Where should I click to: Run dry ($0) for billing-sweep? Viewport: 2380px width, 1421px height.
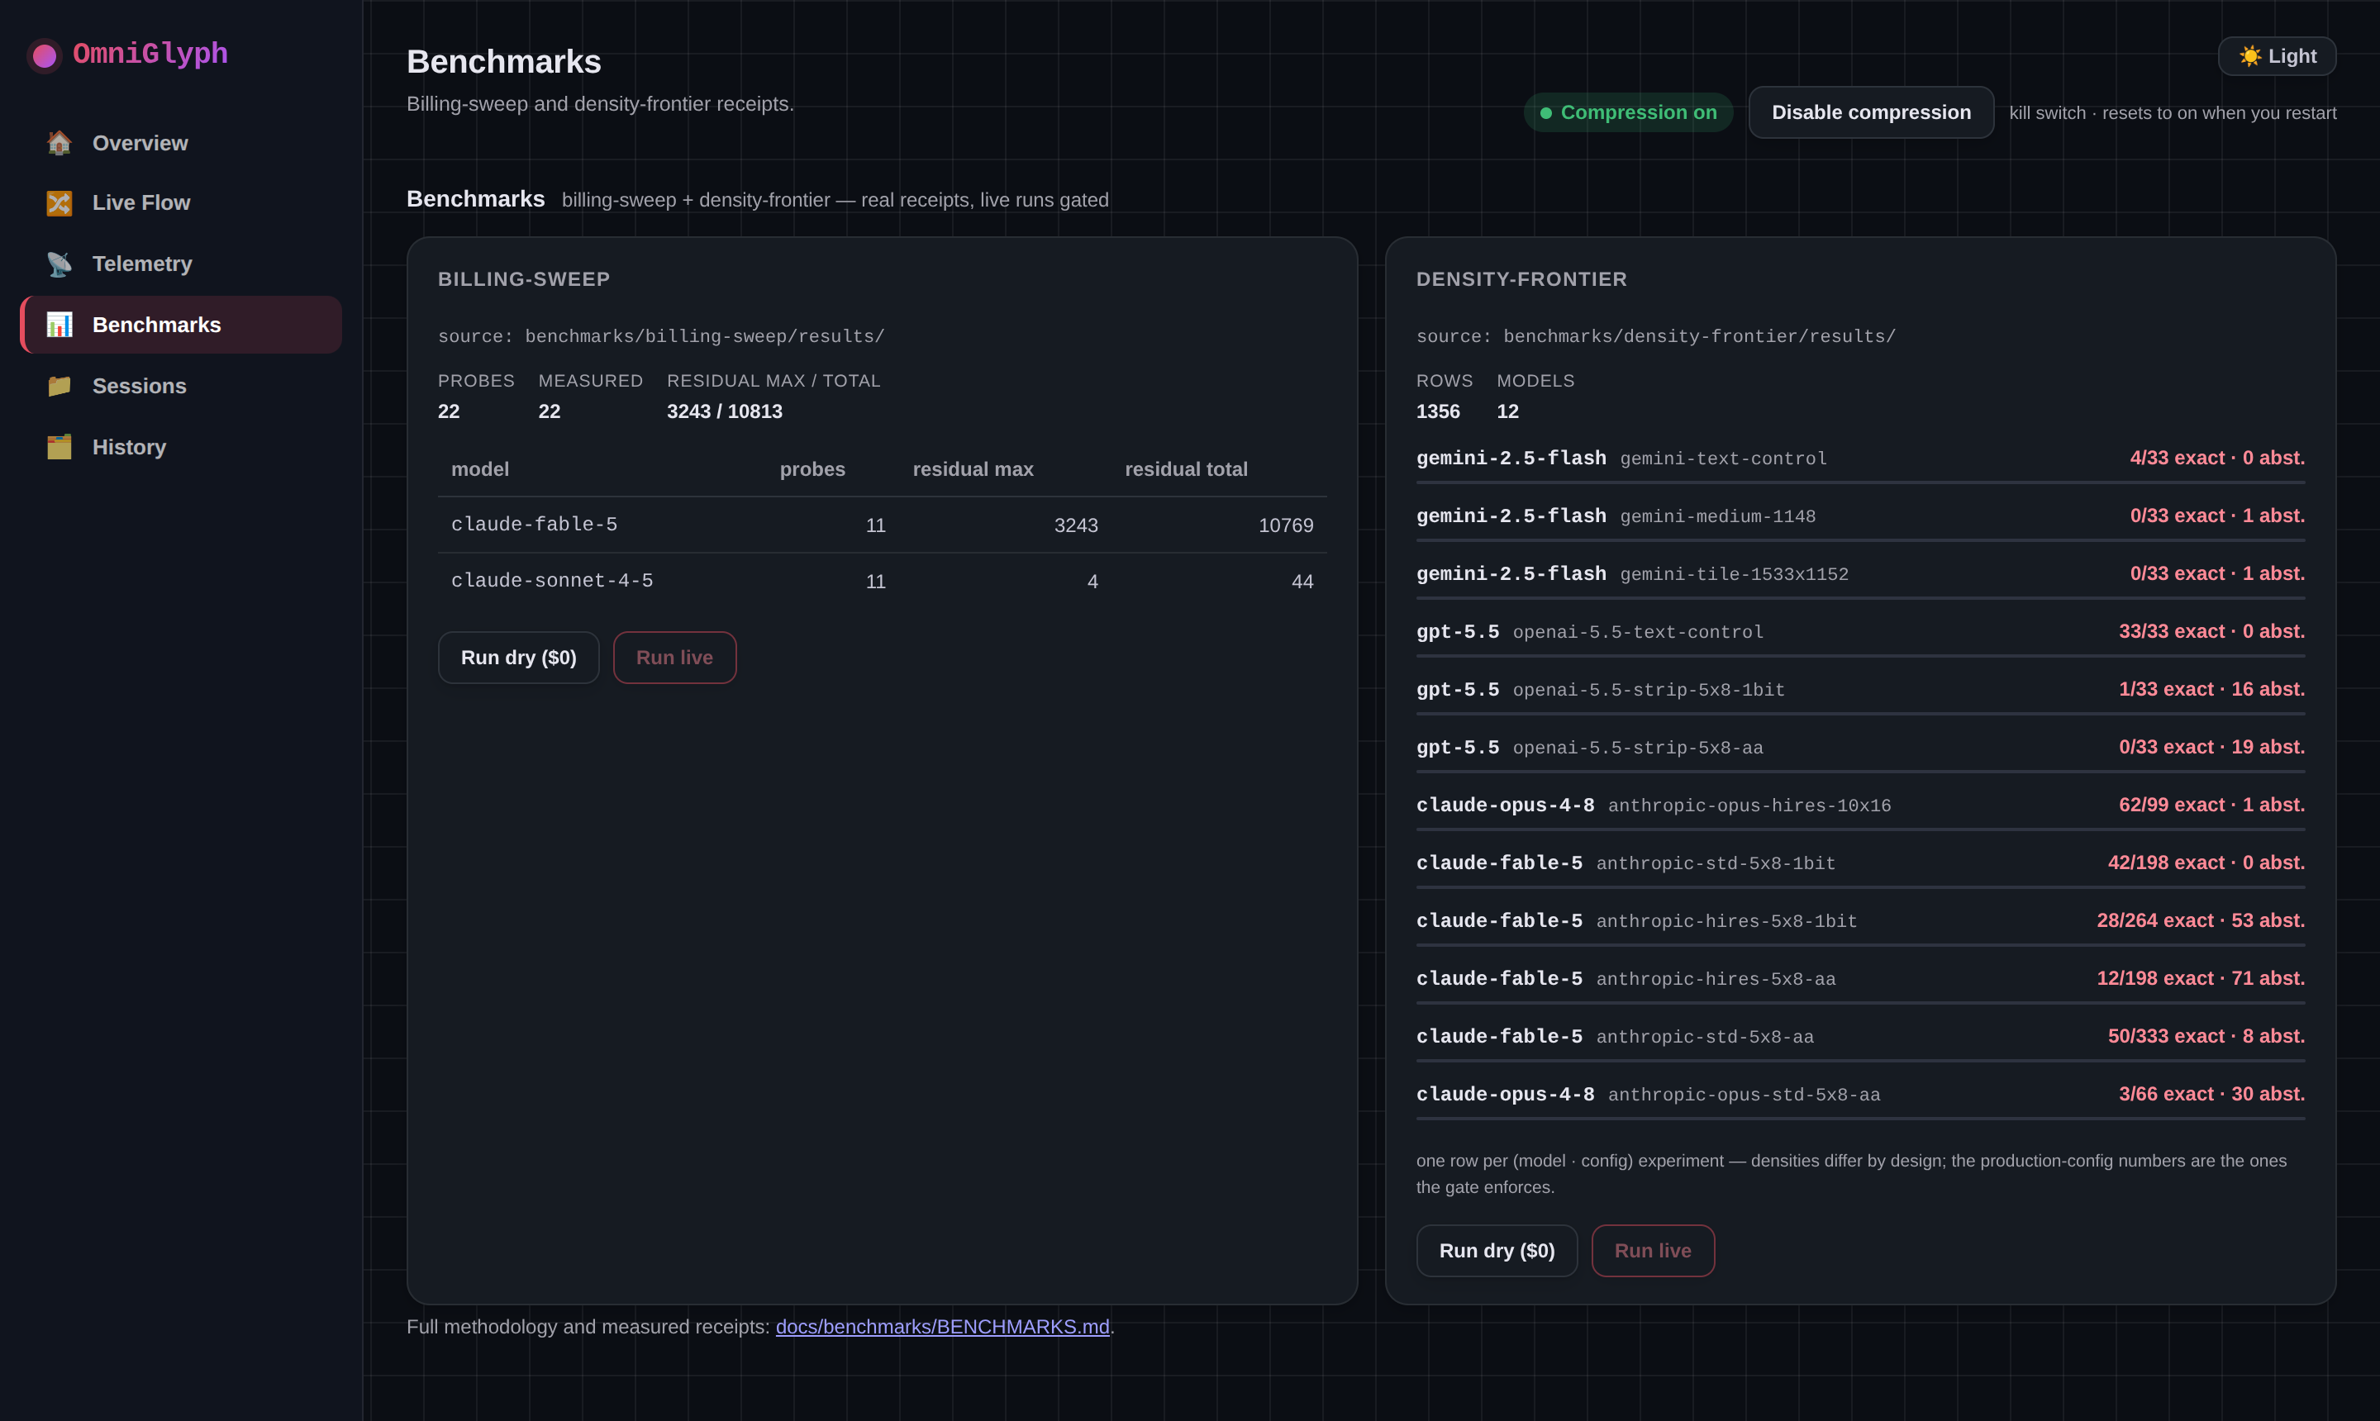coord(518,658)
